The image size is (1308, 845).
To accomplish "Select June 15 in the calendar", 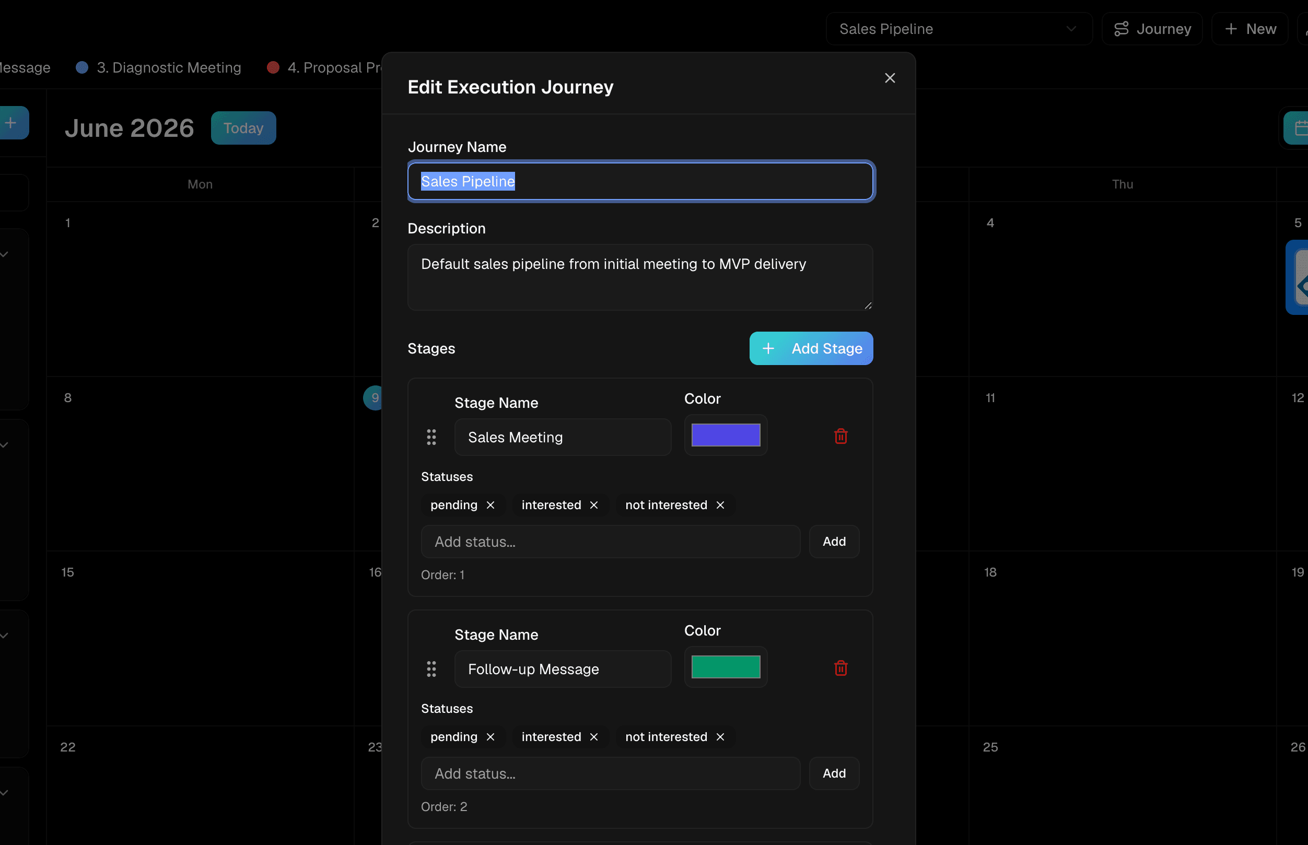I will click(x=67, y=572).
